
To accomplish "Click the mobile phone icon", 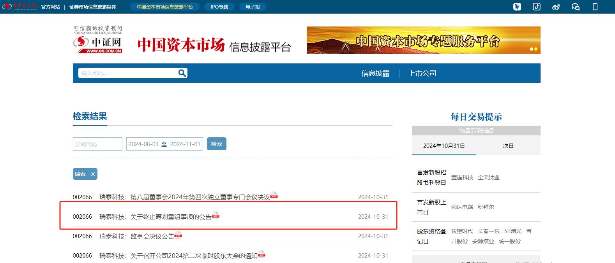I will 595,7.
